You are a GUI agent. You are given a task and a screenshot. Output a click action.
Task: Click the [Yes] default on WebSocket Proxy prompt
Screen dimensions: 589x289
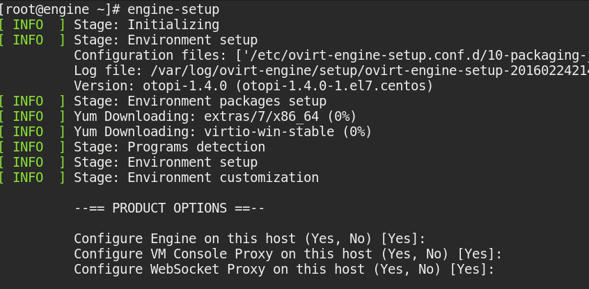[472, 270]
